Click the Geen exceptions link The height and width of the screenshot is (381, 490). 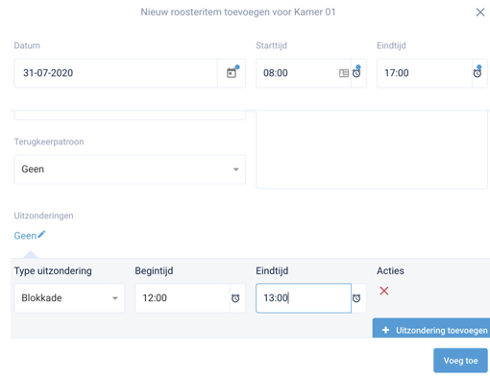pyautogui.click(x=25, y=236)
